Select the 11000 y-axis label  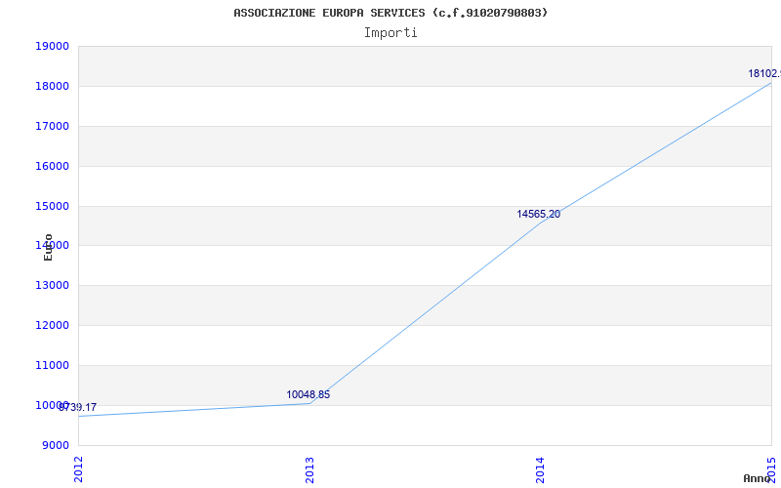click(x=52, y=365)
